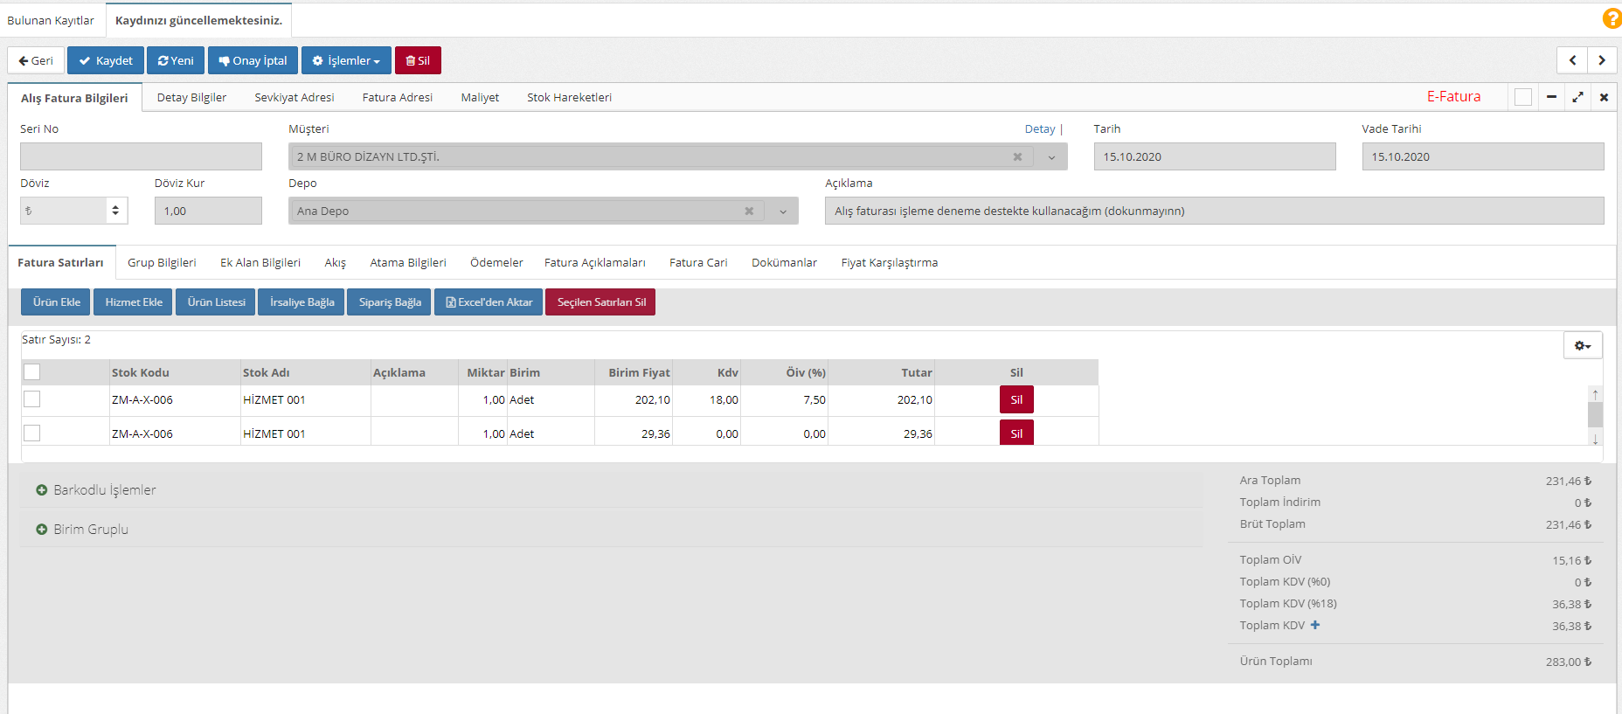Click the invoice rows vertical scrollbar thumb
Screen dimensions: 1622x714
coord(1595,413)
